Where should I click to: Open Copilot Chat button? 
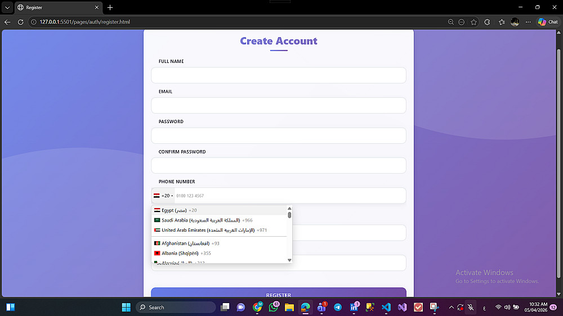tap(548, 22)
